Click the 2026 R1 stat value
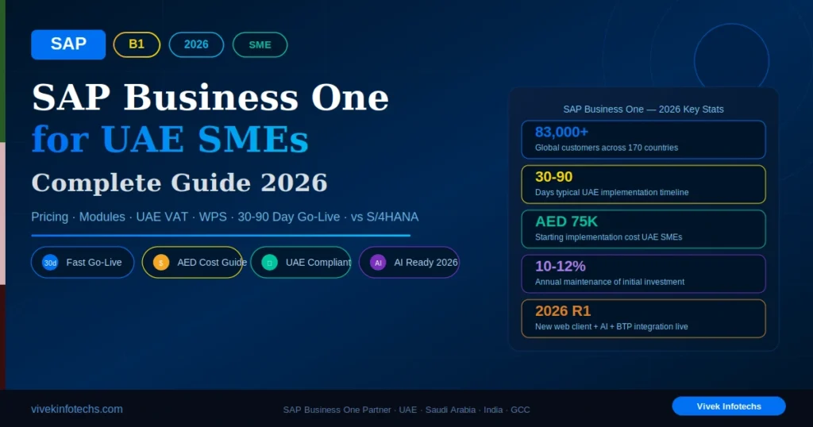Screen dimensions: 813x427 click(x=563, y=311)
